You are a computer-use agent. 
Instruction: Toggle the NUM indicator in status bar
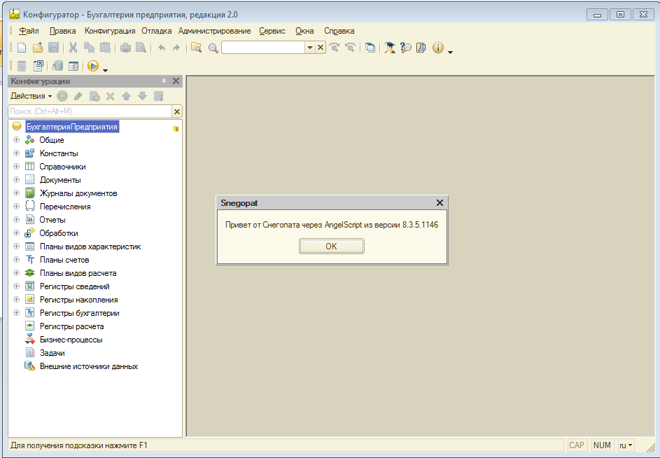[x=602, y=445]
